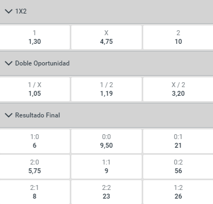Pick away win odds 10
Viewport: 213px width, 204px height.
click(x=178, y=37)
